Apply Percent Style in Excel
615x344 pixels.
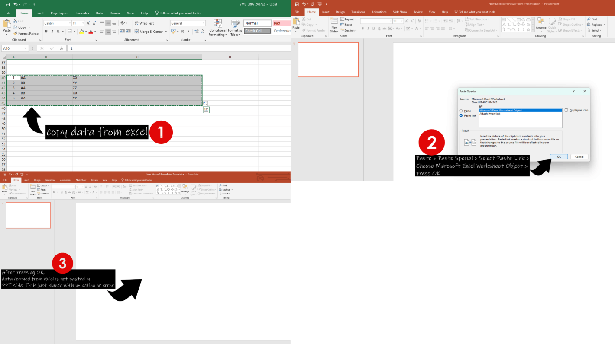(x=182, y=32)
